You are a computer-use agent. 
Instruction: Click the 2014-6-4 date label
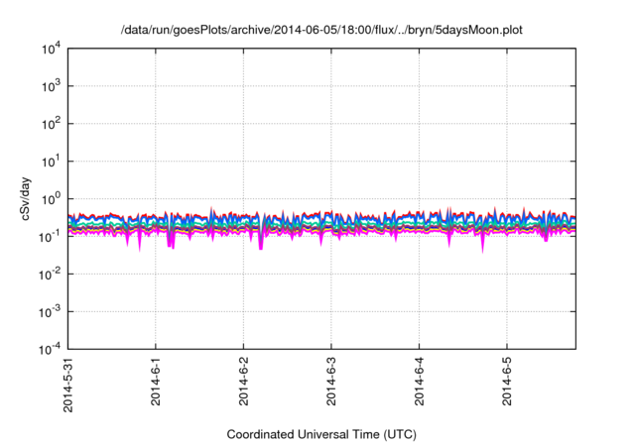point(419,382)
